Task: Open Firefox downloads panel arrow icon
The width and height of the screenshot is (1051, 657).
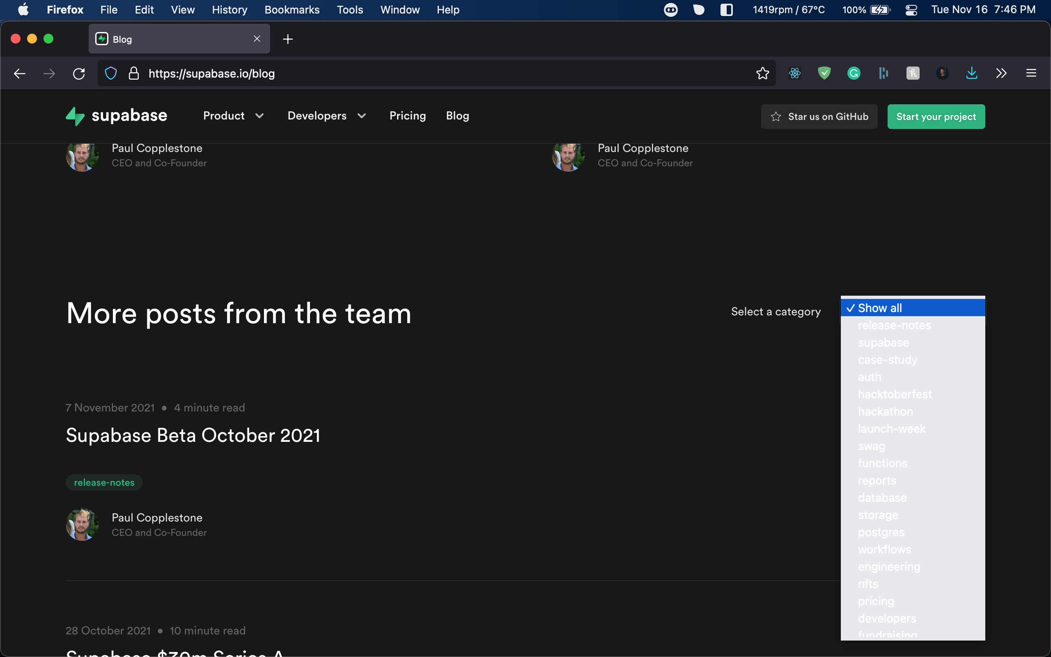Action: click(971, 74)
